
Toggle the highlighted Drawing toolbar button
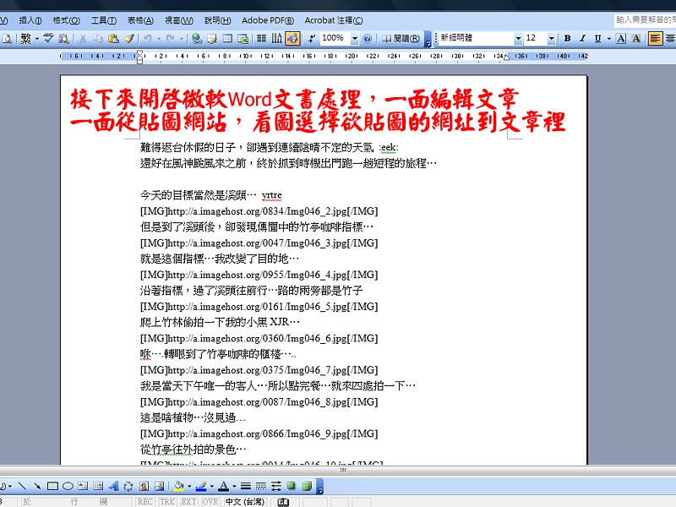[292, 39]
